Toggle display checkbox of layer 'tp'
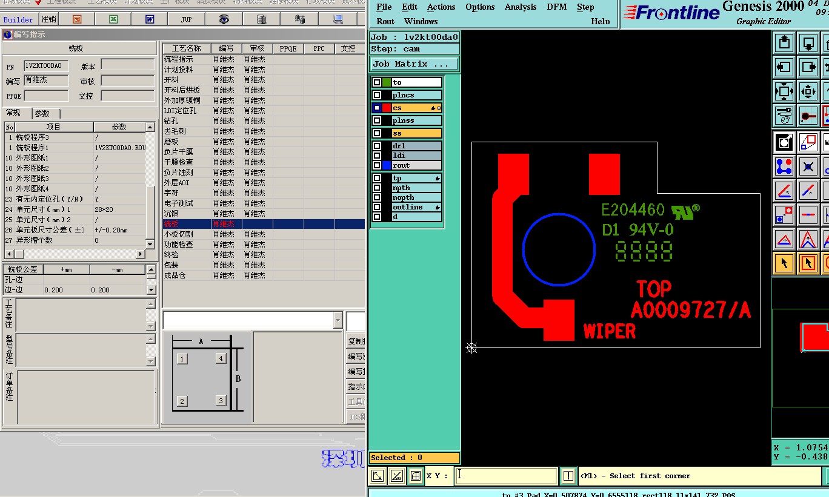Viewport: 829px width, 497px height. coord(377,178)
